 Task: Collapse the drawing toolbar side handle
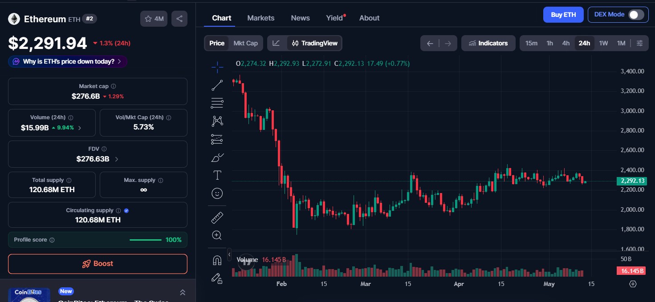[229, 254]
